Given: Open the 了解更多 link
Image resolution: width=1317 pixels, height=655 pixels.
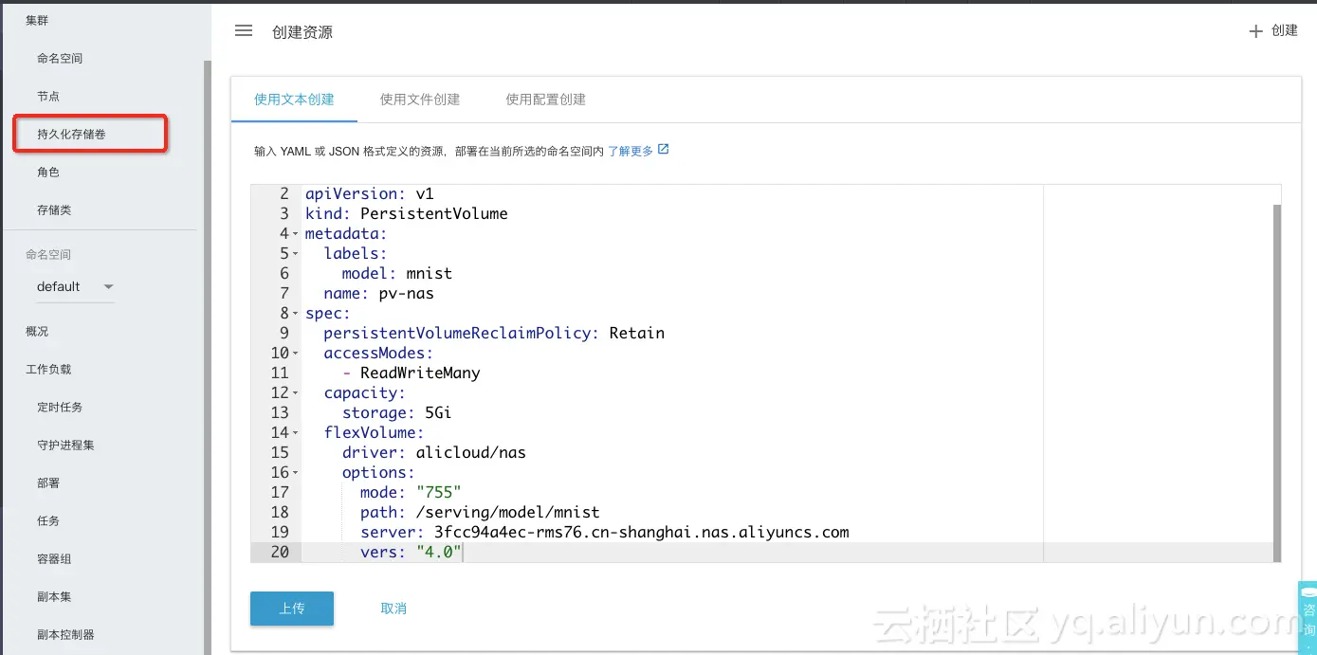Looking at the screenshot, I should (631, 151).
